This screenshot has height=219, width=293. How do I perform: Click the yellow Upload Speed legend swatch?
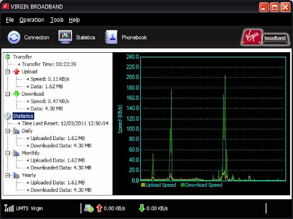[143, 185]
